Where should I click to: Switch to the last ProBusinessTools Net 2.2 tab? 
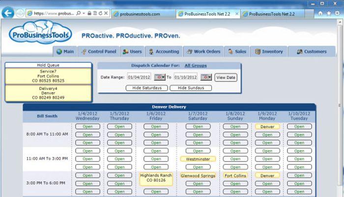[272, 14]
